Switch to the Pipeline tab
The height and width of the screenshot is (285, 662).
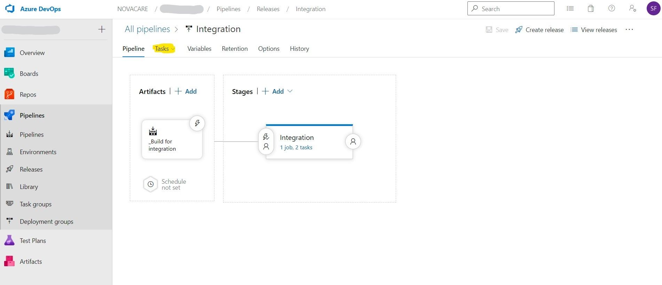[x=133, y=49]
